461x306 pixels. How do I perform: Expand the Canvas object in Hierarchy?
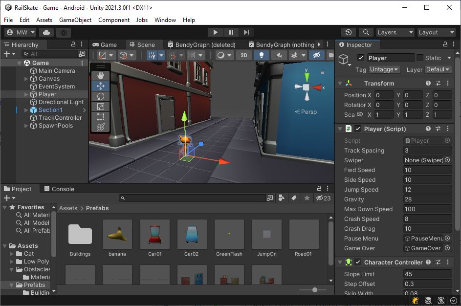26,79
